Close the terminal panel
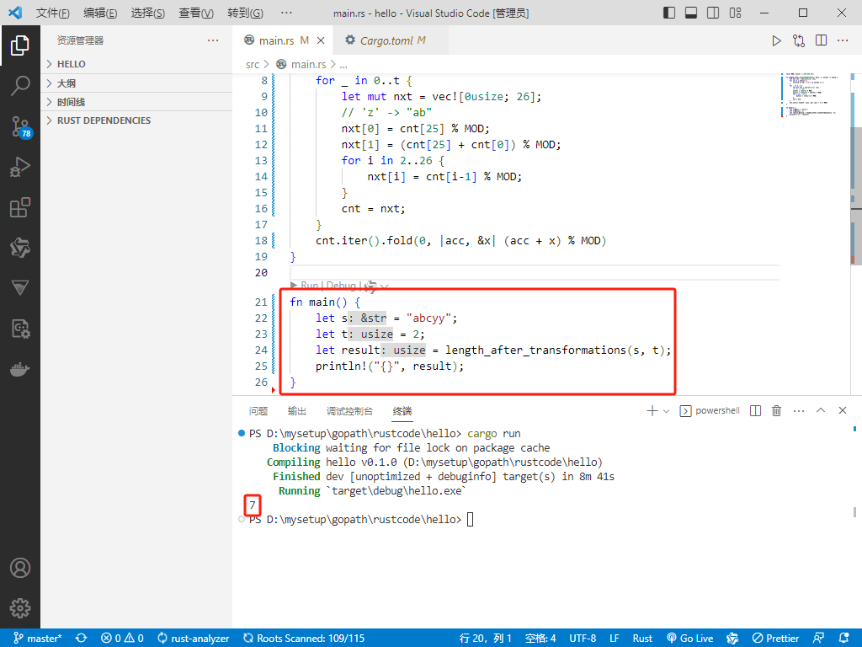The width and height of the screenshot is (862, 647). (x=842, y=410)
